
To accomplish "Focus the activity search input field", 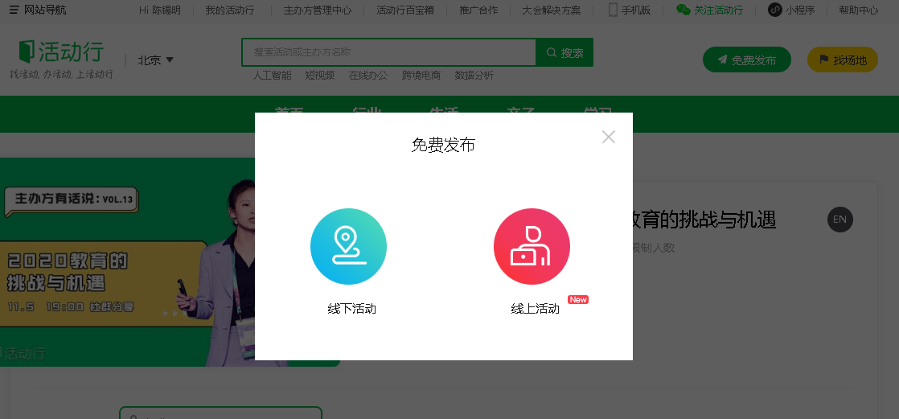I will [x=388, y=52].
